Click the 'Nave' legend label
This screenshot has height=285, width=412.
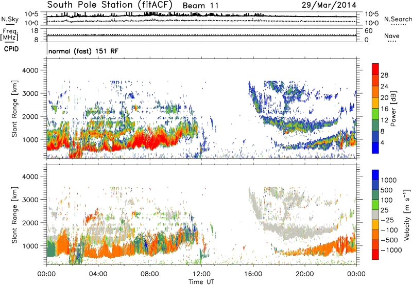click(392, 35)
